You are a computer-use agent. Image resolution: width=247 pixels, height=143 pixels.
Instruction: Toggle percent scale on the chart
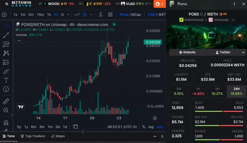pos(143,127)
